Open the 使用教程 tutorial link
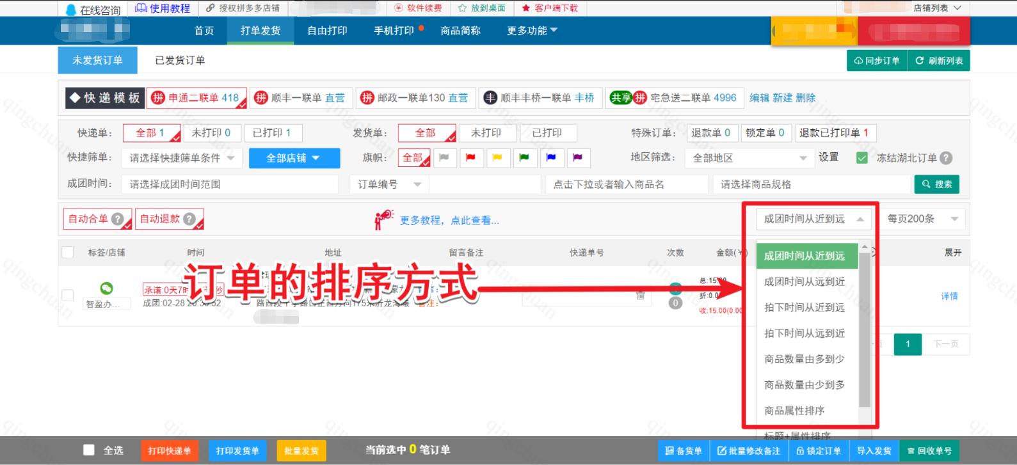Viewport: 1017px width, 465px height. coord(163,8)
